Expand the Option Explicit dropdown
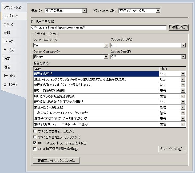This screenshot has height=173, width=195. click(106, 45)
